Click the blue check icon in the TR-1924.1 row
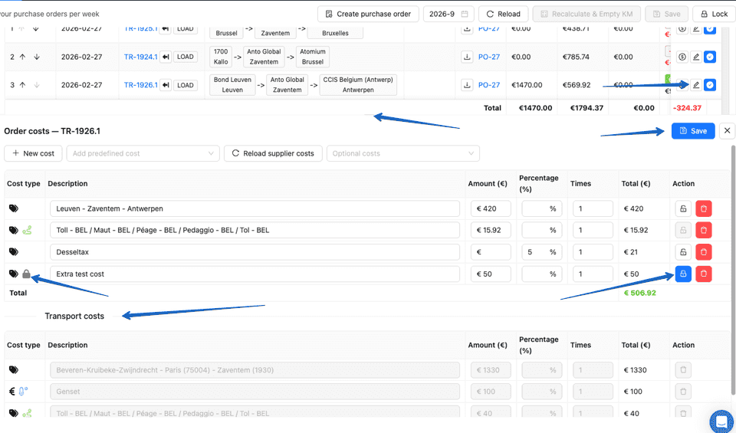736x433 pixels. [x=710, y=57]
